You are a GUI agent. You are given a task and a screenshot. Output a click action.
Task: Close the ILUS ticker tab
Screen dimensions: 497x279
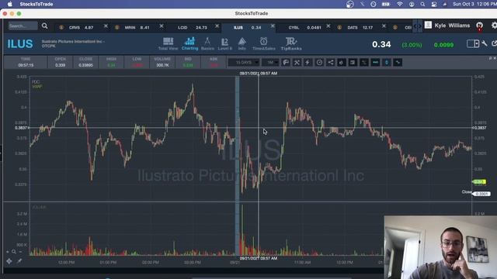(273, 26)
